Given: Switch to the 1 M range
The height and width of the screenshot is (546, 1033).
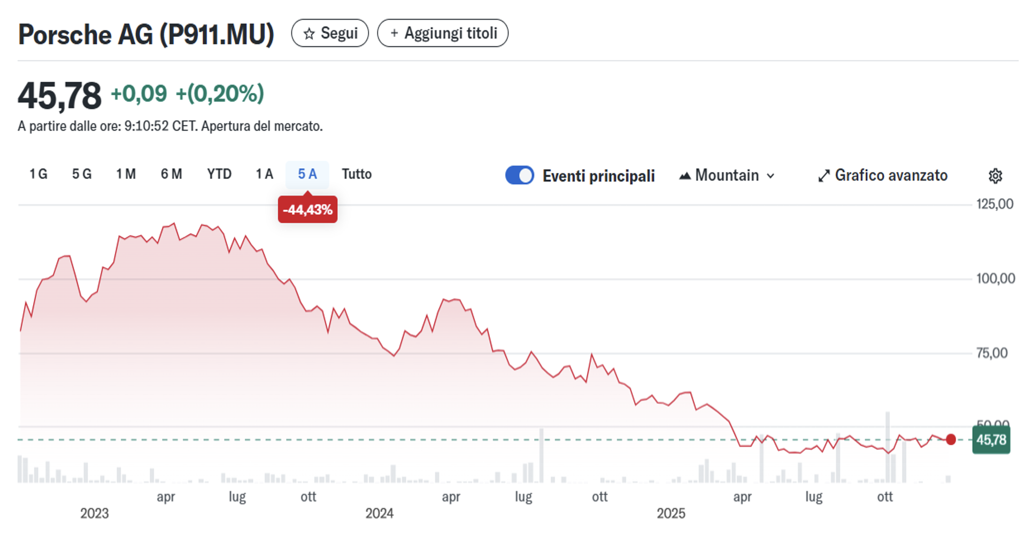Looking at the screenshot, I should click(126, 174).
